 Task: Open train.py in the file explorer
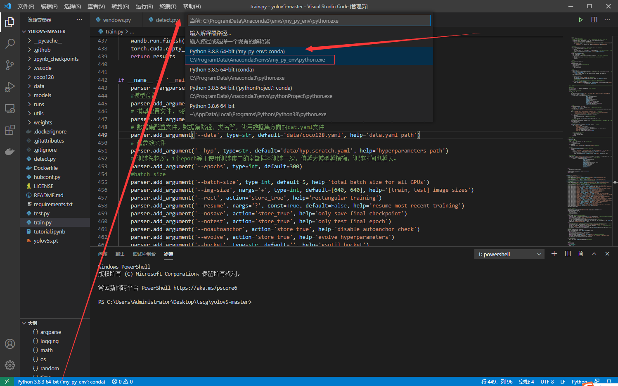(55, 222)
